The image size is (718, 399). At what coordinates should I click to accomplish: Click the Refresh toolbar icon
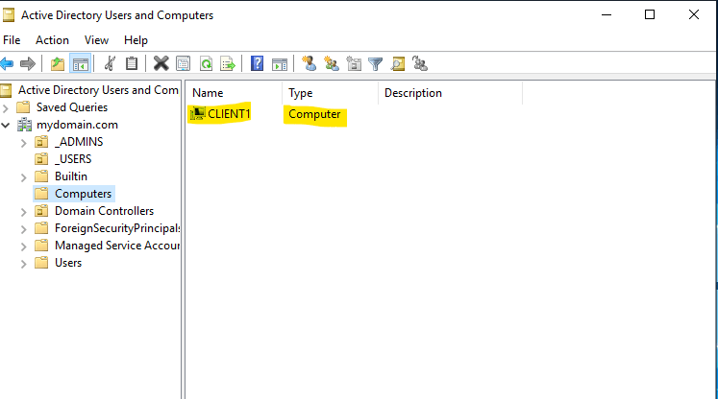point(206,64)
